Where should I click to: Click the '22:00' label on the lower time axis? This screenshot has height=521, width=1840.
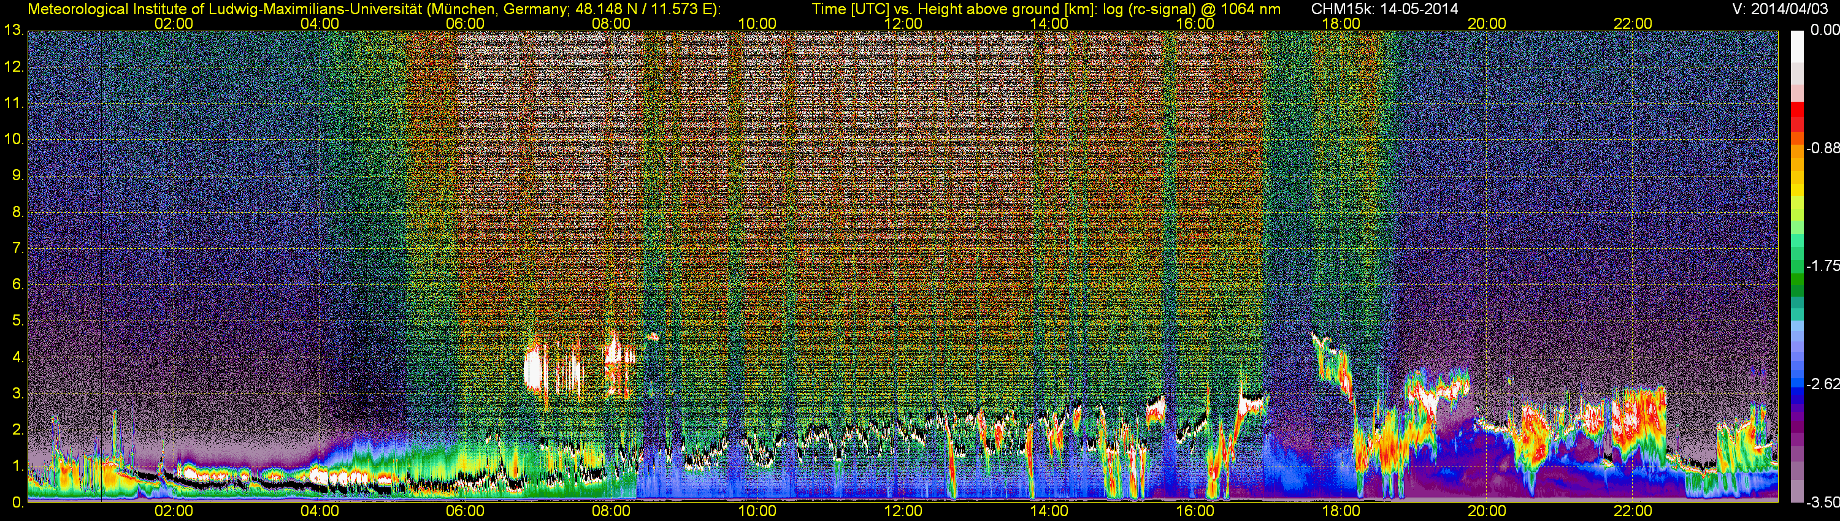click(1633, 511)
